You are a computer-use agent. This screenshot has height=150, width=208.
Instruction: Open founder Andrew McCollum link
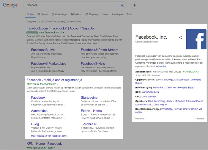(176, 101)
